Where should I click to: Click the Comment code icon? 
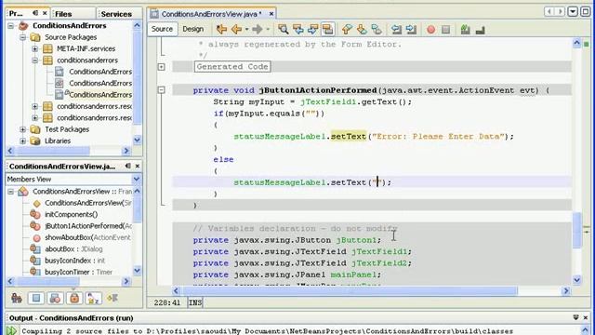[x=465, y=29]
